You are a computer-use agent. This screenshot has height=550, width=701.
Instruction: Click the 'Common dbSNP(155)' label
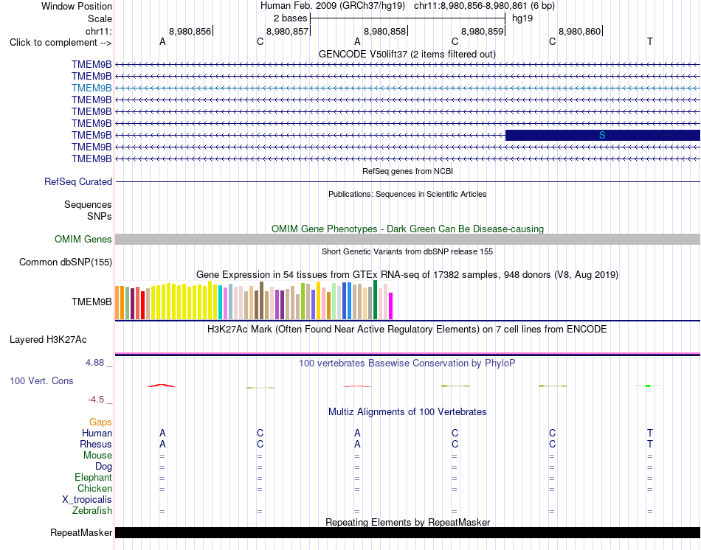(x=65, y=262)
